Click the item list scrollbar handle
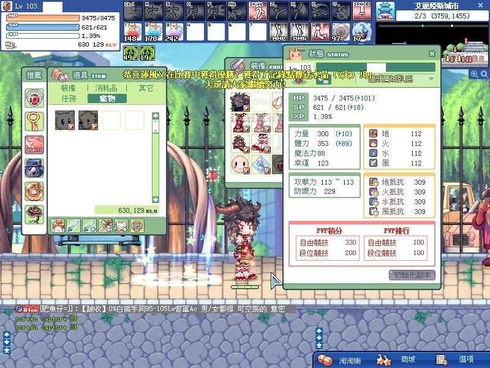490x368 pixels. [156, 126]
